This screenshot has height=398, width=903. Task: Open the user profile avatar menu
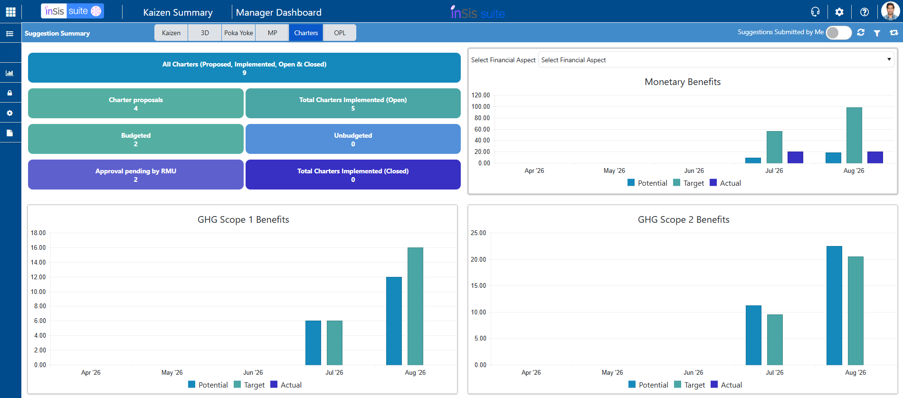tap(890, 11)
